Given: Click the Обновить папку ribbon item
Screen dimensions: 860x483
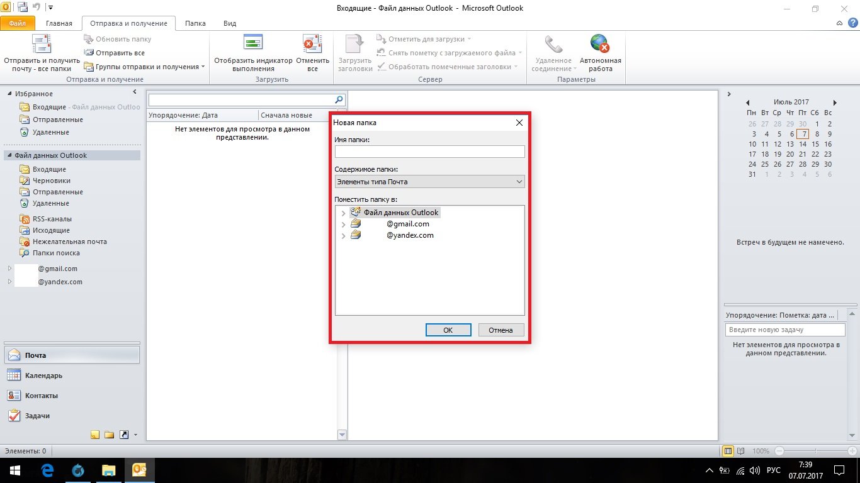Looking at the screenshot, I should point(118,39).
